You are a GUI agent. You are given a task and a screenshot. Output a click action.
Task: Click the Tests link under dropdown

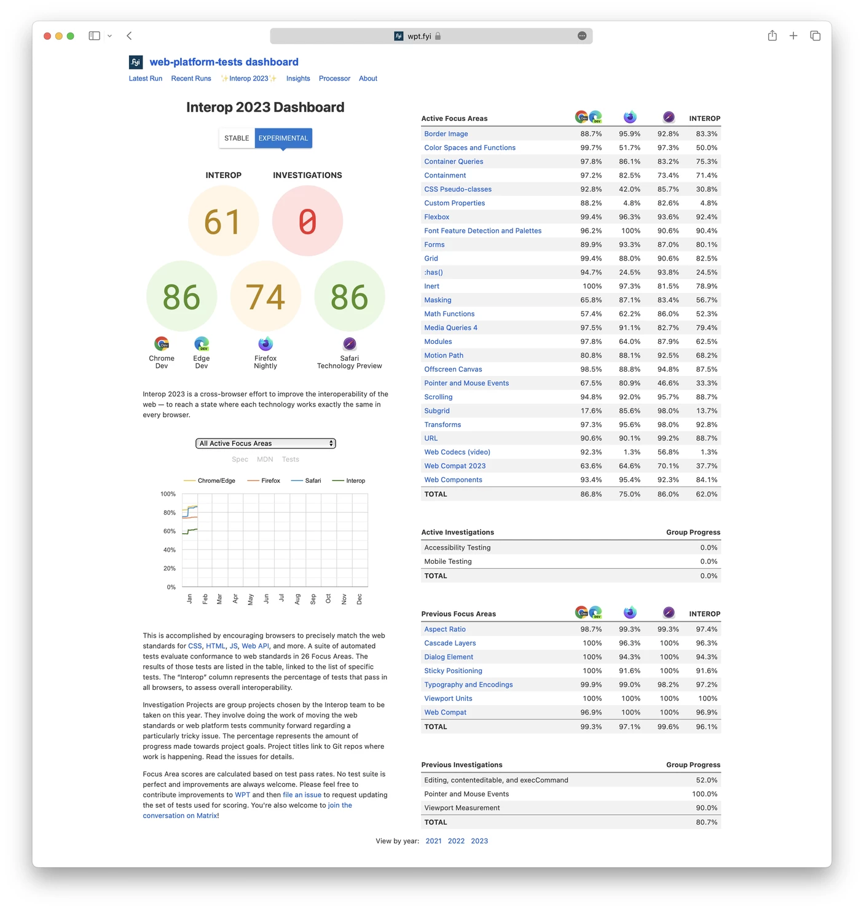[291, 459]
